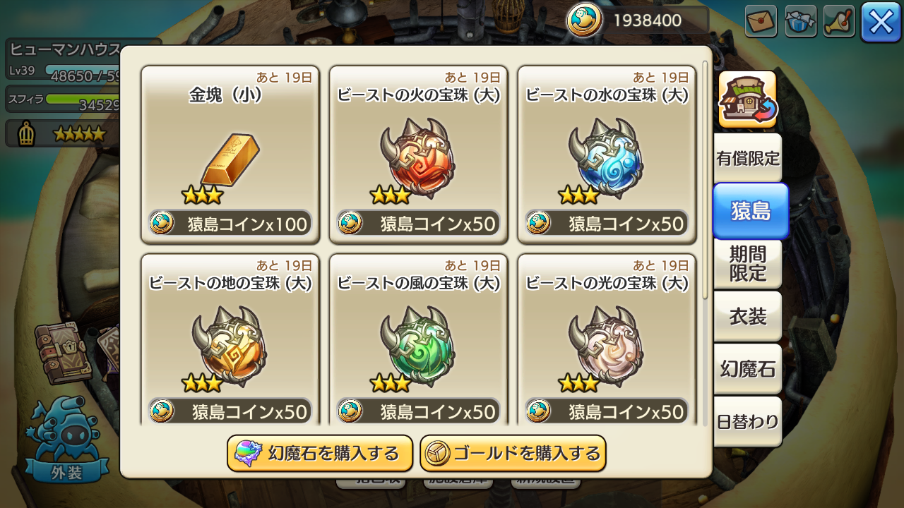Screen dimensions: 904x508
Task: Select the blue water orb ビーストの水の宝珠
Action: pos(607,155)
